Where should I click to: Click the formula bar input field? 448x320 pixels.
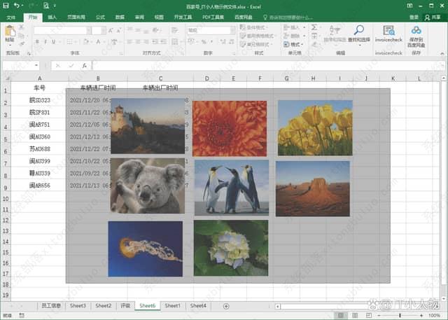pos(266,65)
